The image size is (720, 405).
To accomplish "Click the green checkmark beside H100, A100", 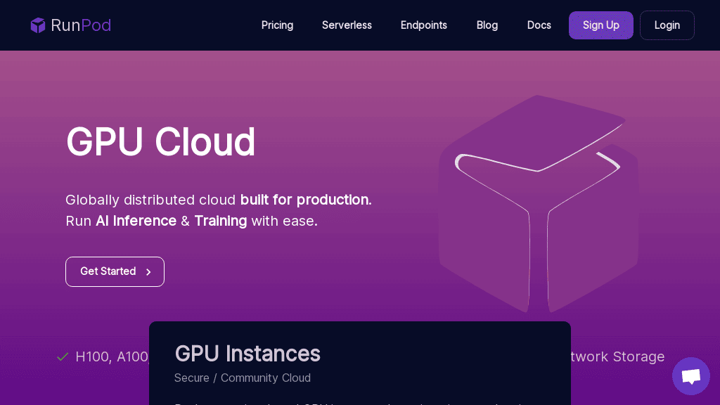I will [x=62, y=356].
